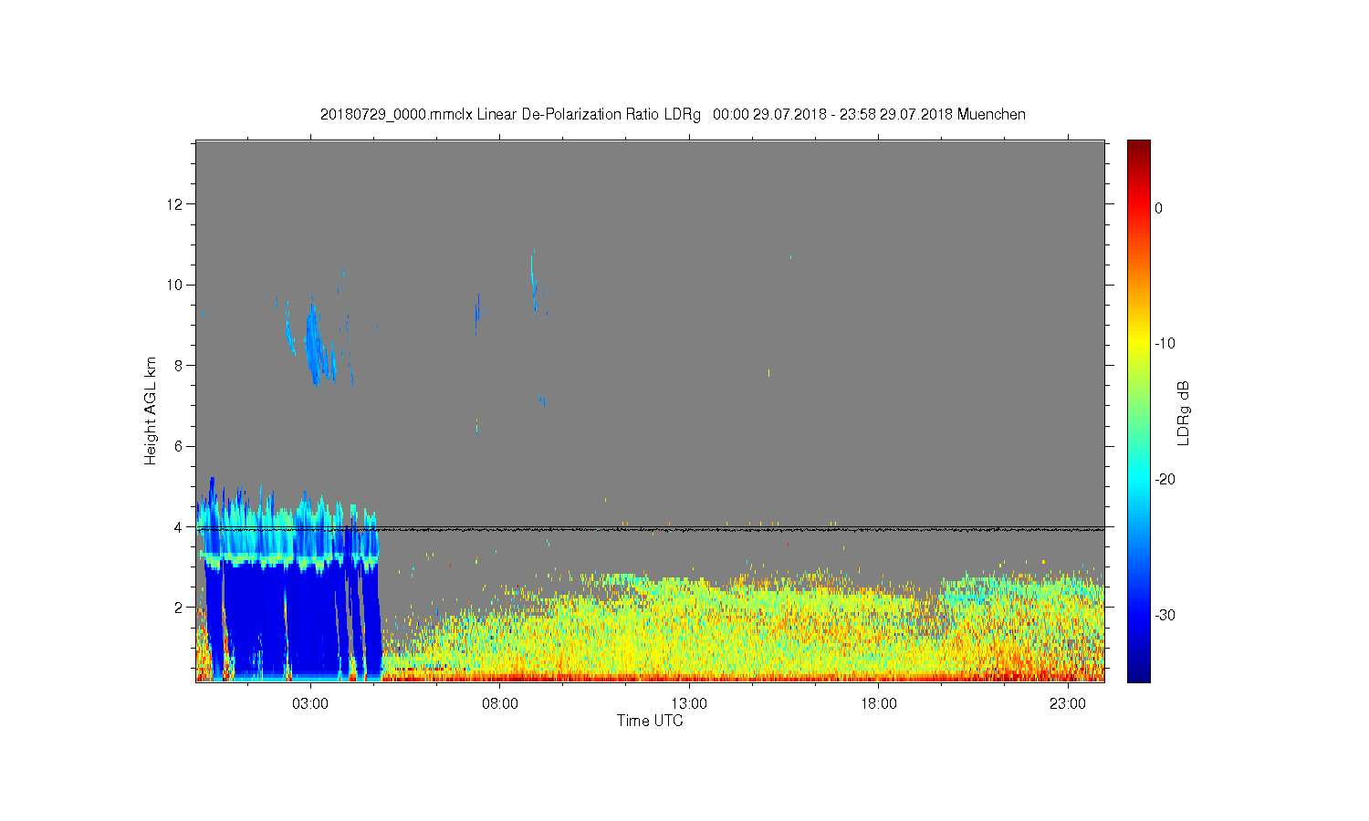Click the 18:00 time tick label

[x=878, y=704]
